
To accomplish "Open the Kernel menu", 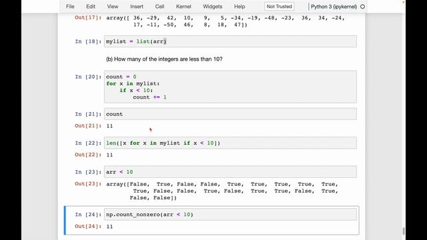I will click(x=183, y=7).
